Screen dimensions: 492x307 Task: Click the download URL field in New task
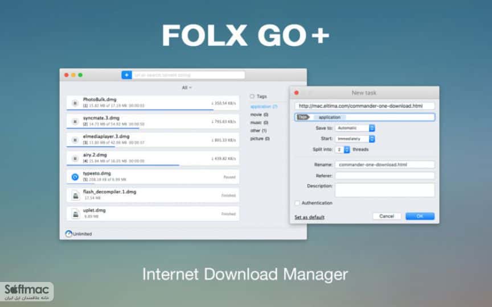pyautogui.click(x=364, y=106)
